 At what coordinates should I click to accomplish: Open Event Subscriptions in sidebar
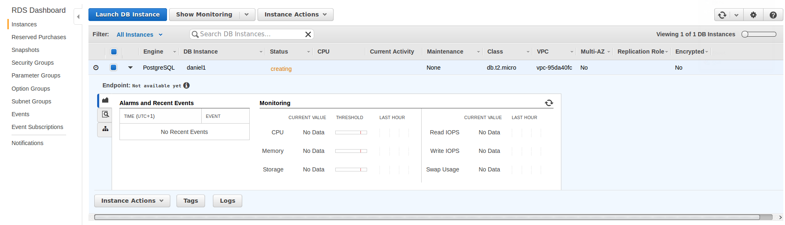pos(37,127)
